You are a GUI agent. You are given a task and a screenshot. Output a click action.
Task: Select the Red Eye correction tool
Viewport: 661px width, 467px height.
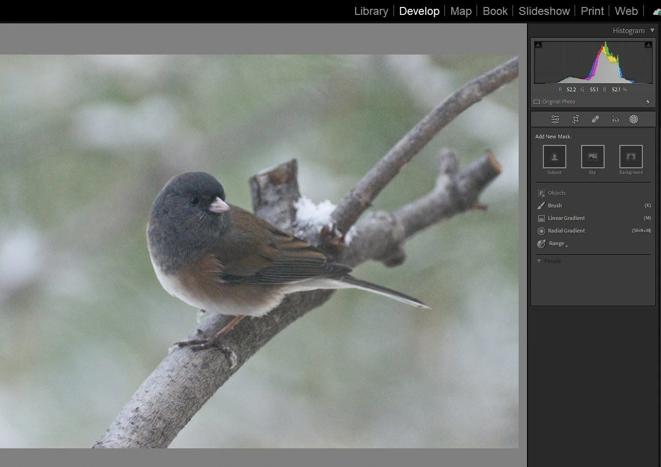click(x=615, y=119)
